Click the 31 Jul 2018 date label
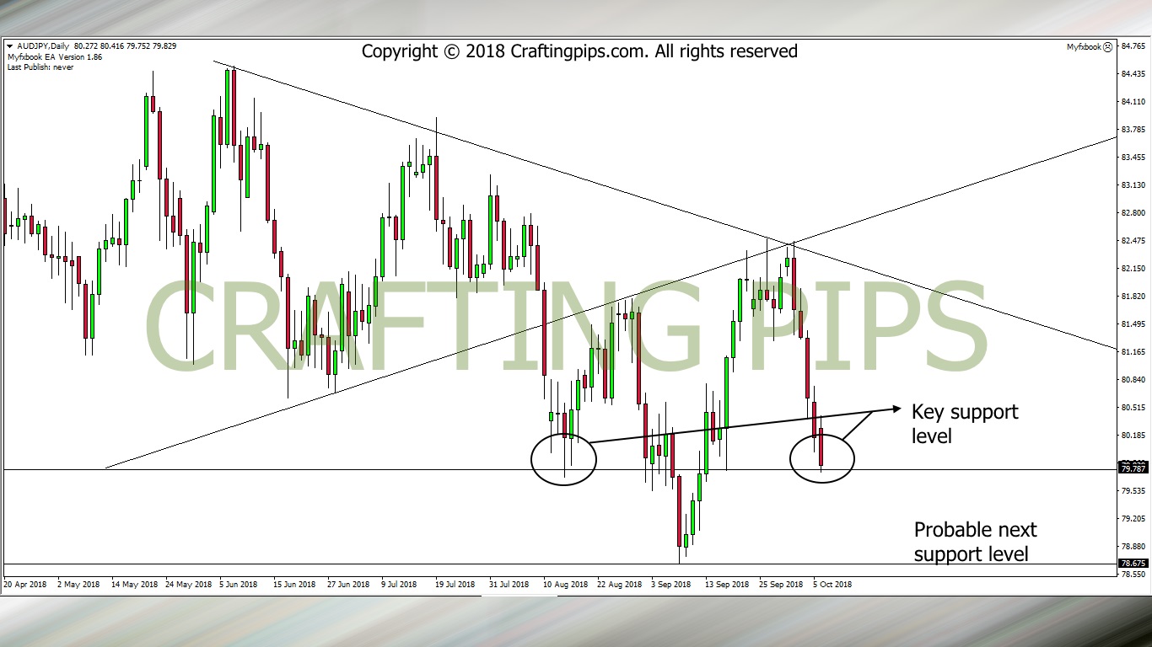1152x647 pixels. [x=509, y=584]
